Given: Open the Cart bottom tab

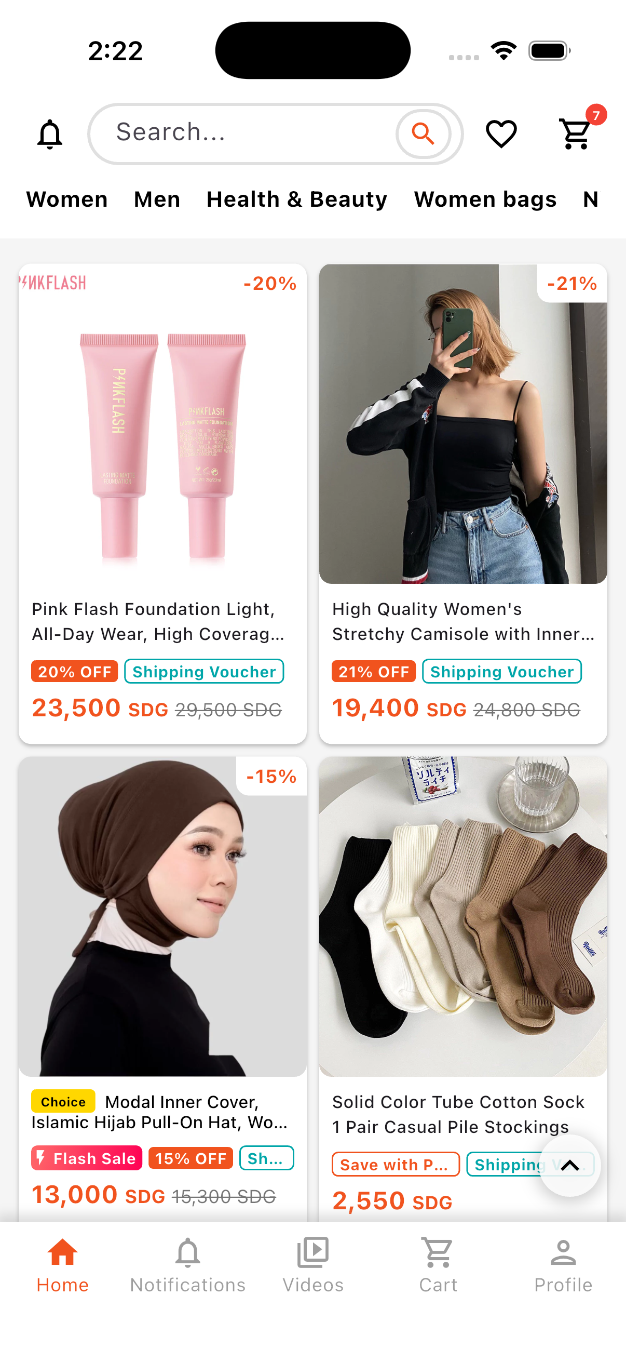Looking at the screenshot, I should pos(438,1265).
